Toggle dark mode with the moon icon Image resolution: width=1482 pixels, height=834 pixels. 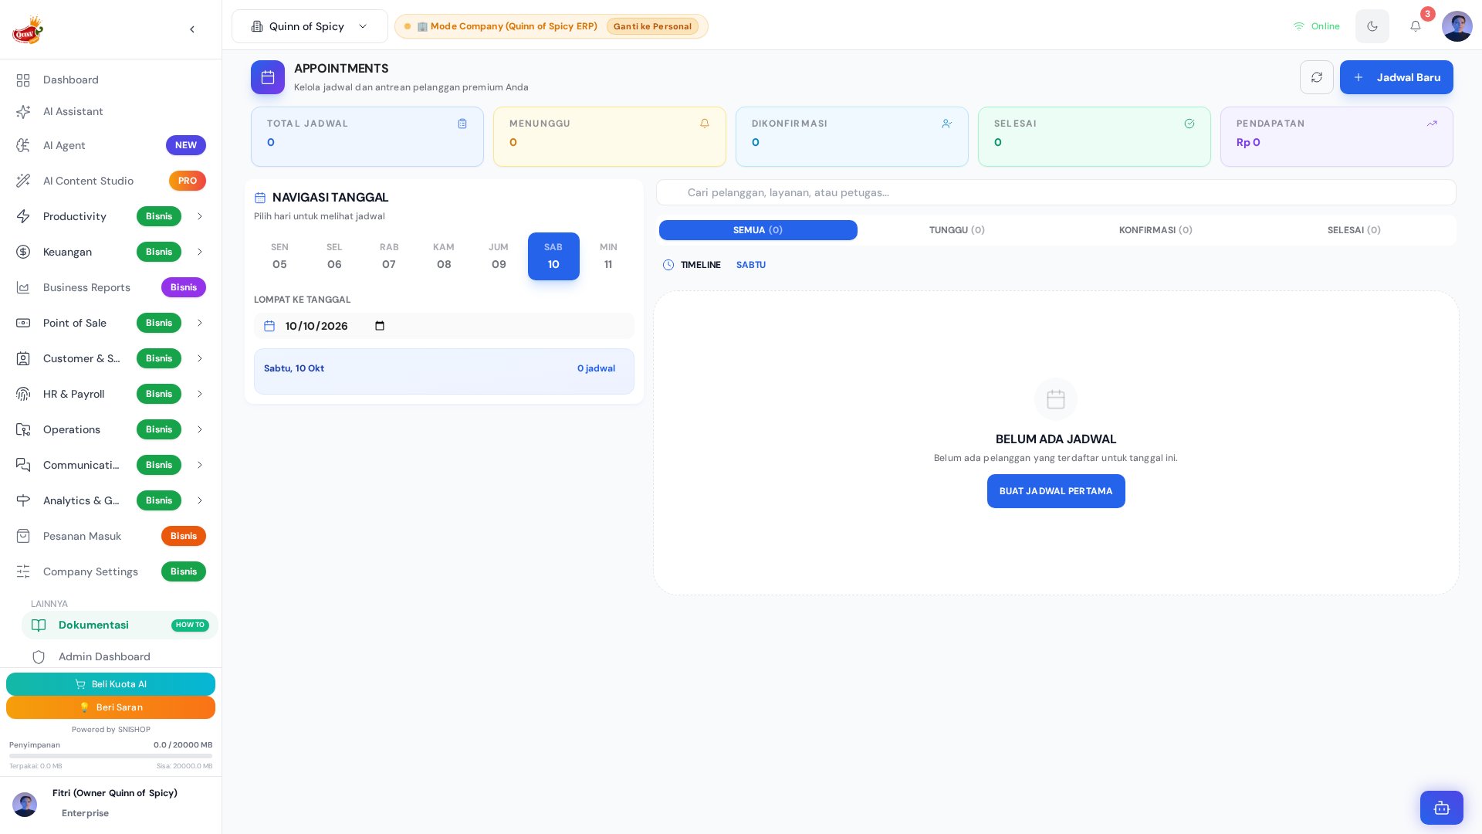[1372, 26]
